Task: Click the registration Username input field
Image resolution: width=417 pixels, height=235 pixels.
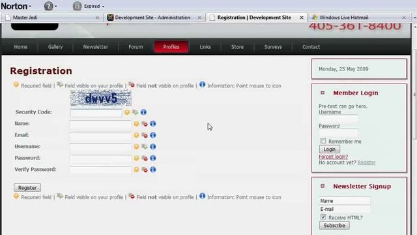Action: coord(100,147)
